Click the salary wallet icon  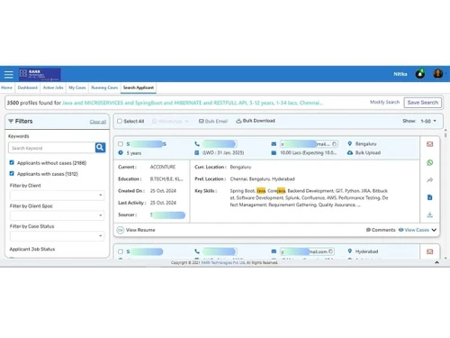click(274, 152)
